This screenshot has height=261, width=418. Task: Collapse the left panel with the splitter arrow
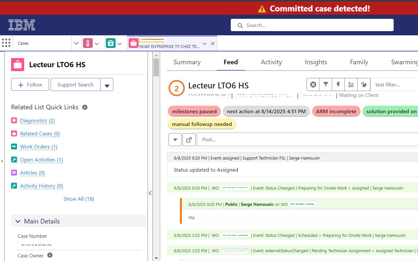point(150,193)
